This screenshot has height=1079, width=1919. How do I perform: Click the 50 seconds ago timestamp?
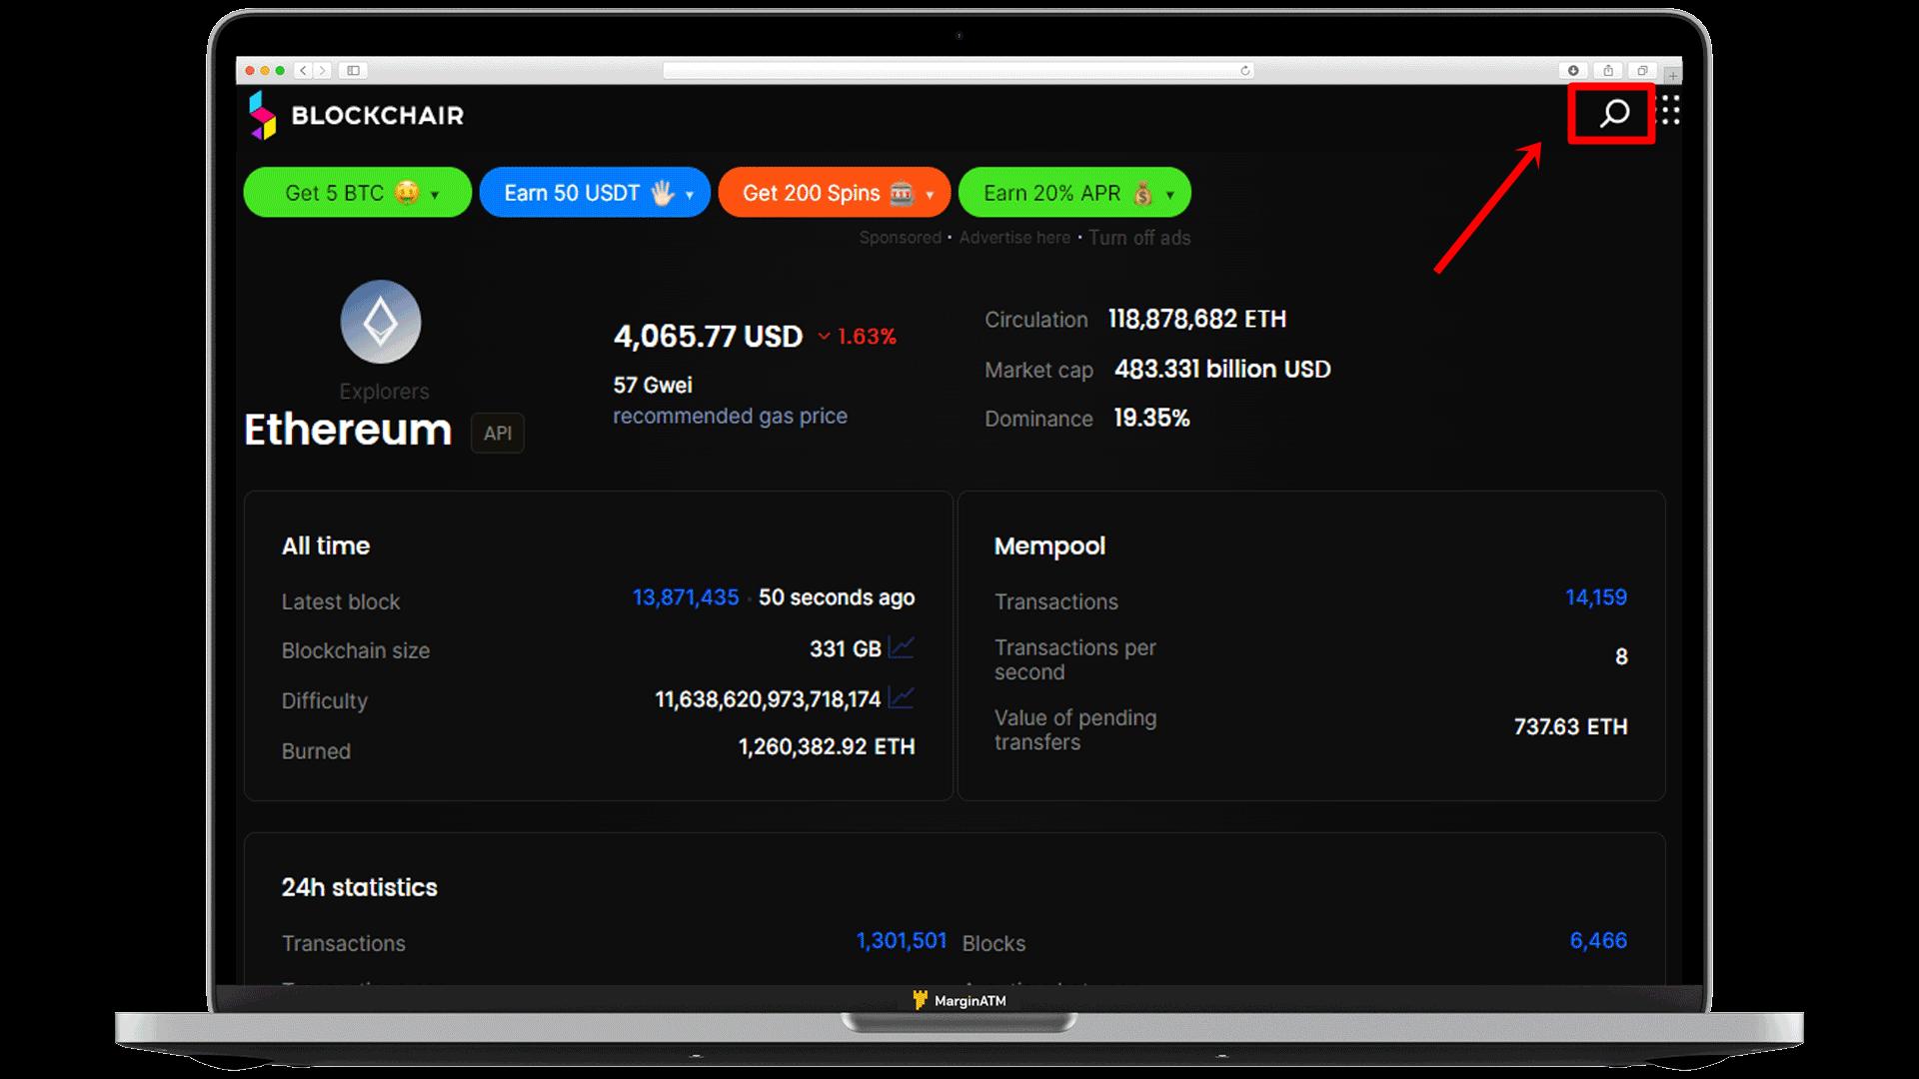(837, 597)
